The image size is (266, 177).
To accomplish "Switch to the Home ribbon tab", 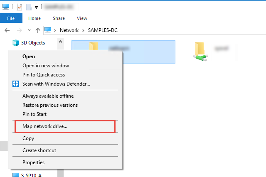I will 34,18.
